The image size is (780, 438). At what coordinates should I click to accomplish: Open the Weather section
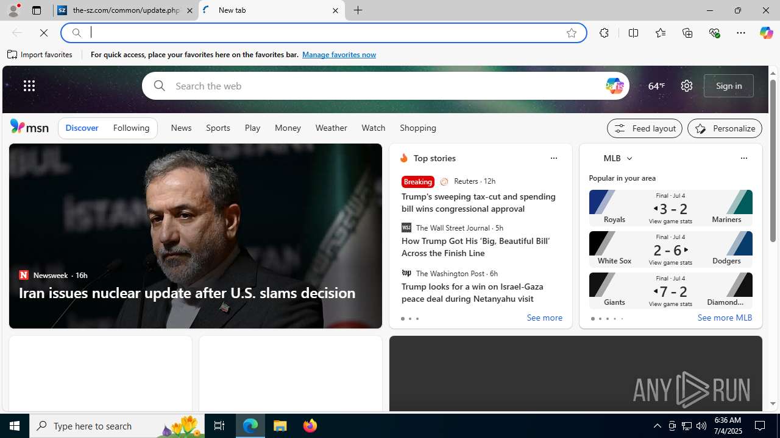[x=331, y=128]
